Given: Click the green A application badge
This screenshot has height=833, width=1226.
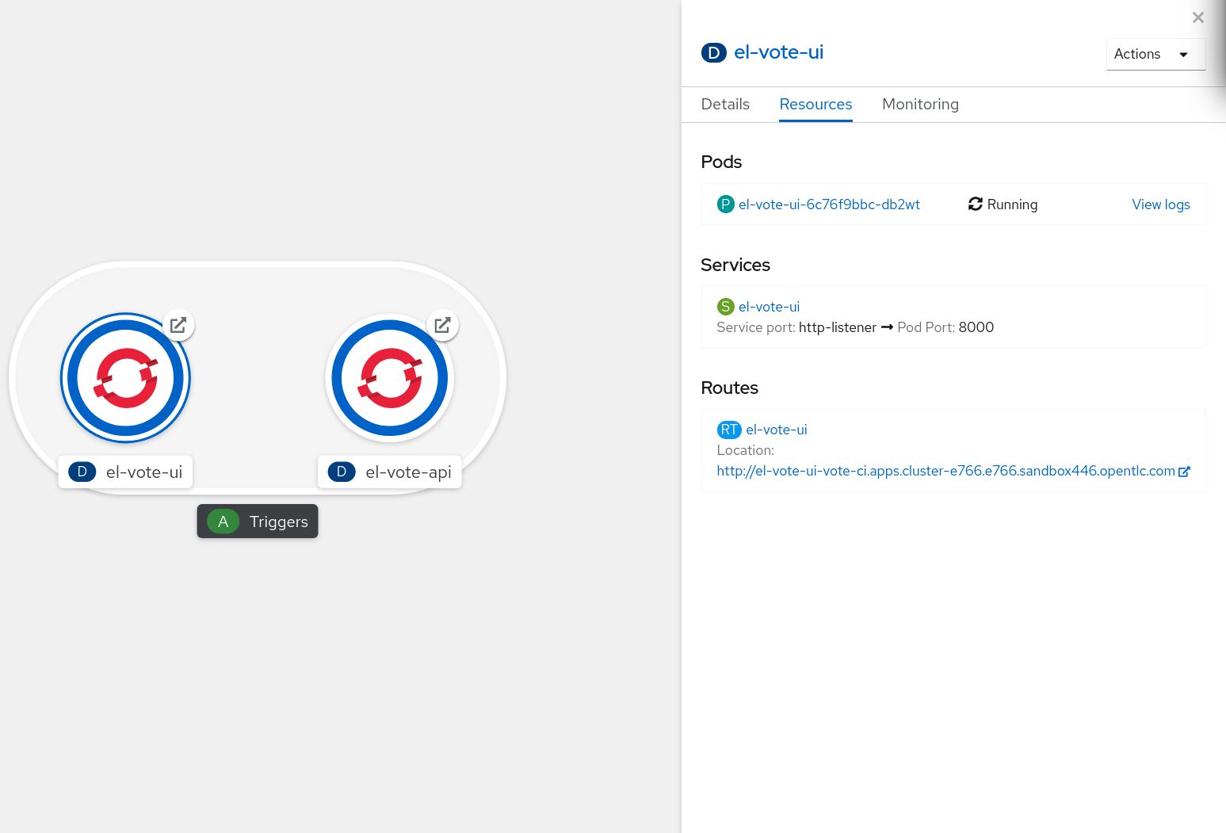Looking at the screenshot, I should [x=223, y=522].
